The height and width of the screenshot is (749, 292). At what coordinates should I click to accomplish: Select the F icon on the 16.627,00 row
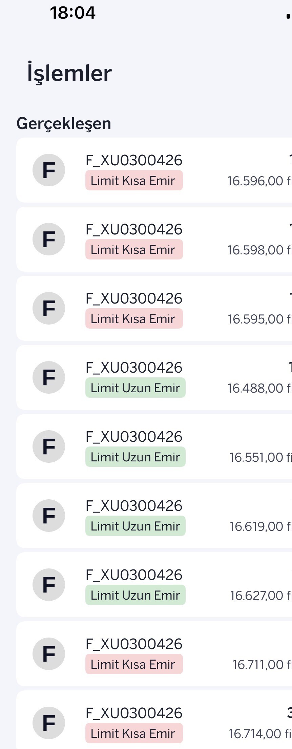[49, 585]
